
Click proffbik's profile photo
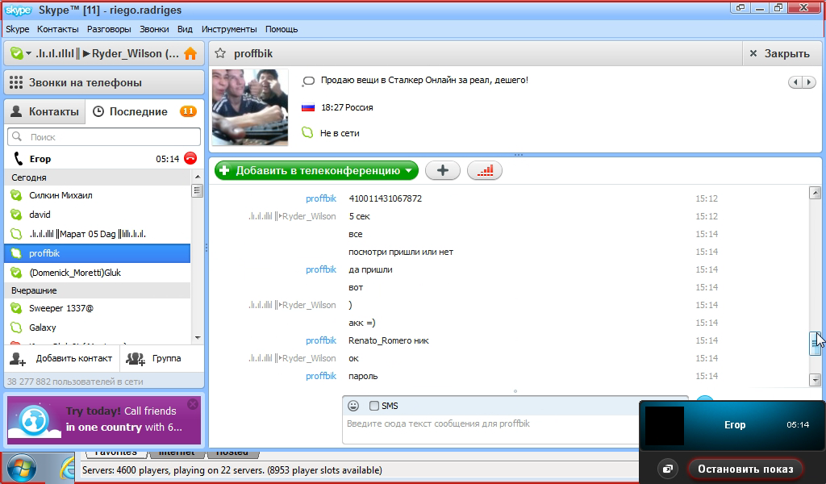250,107
